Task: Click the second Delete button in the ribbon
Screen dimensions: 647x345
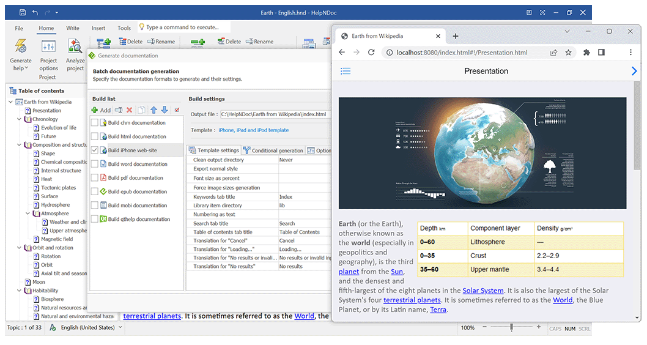Action: 229,41
